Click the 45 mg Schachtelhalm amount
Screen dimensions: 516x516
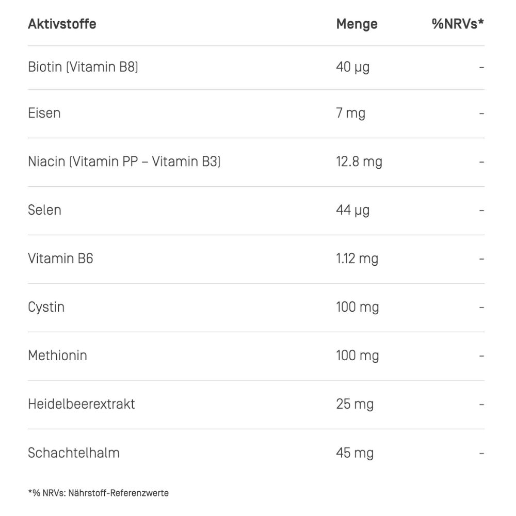pyautogui.click(x=355, y=453)
